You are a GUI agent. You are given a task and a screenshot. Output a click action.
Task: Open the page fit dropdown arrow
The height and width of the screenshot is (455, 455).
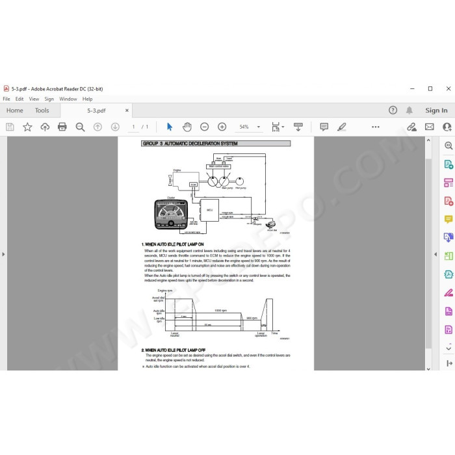[x=283, y=127]
